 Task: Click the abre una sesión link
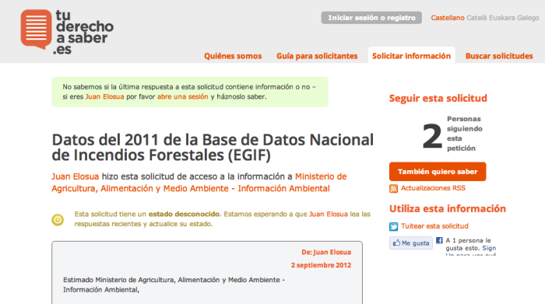point(182,96)
